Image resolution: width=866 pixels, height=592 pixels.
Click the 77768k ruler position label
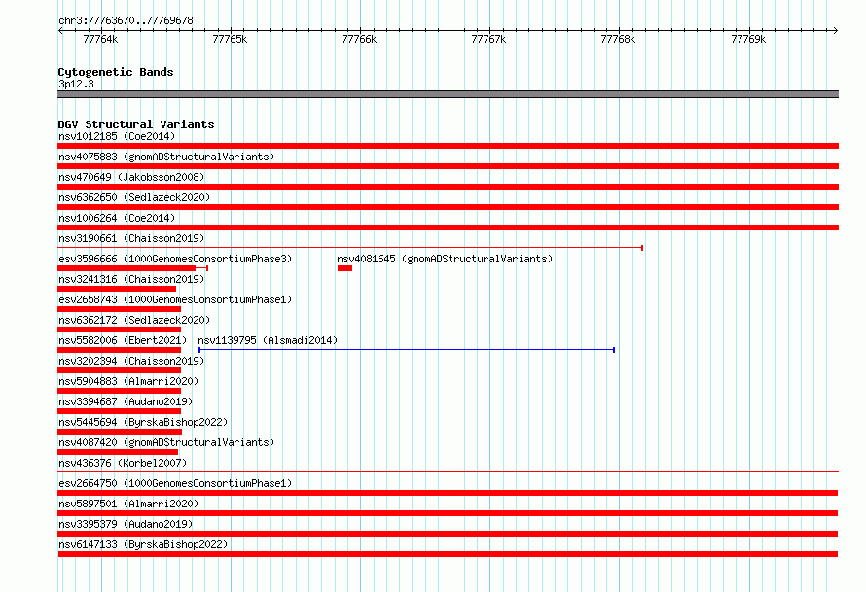point(618,39)
